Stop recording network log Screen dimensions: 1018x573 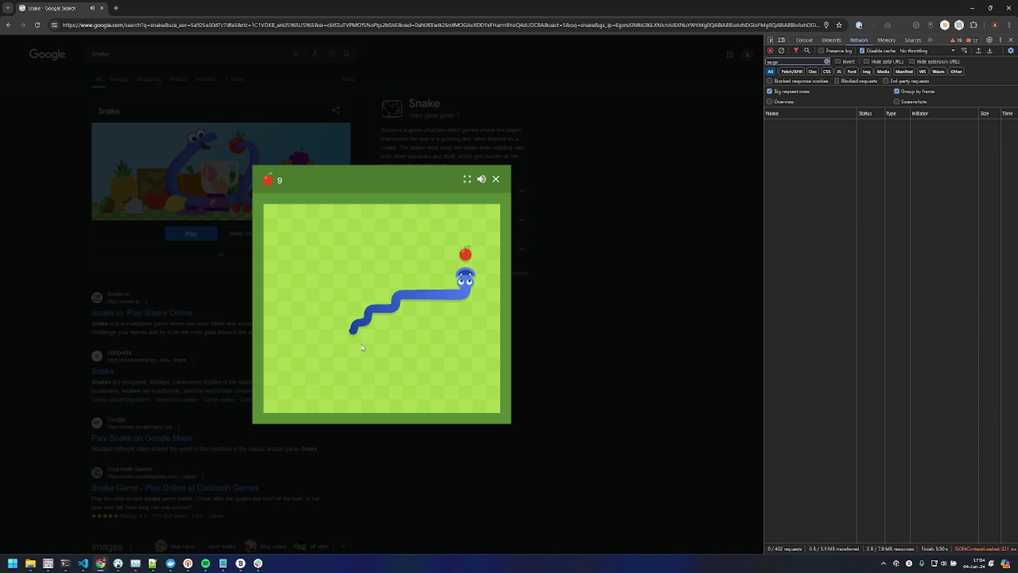pyautogui.click(x=770, y=51)
